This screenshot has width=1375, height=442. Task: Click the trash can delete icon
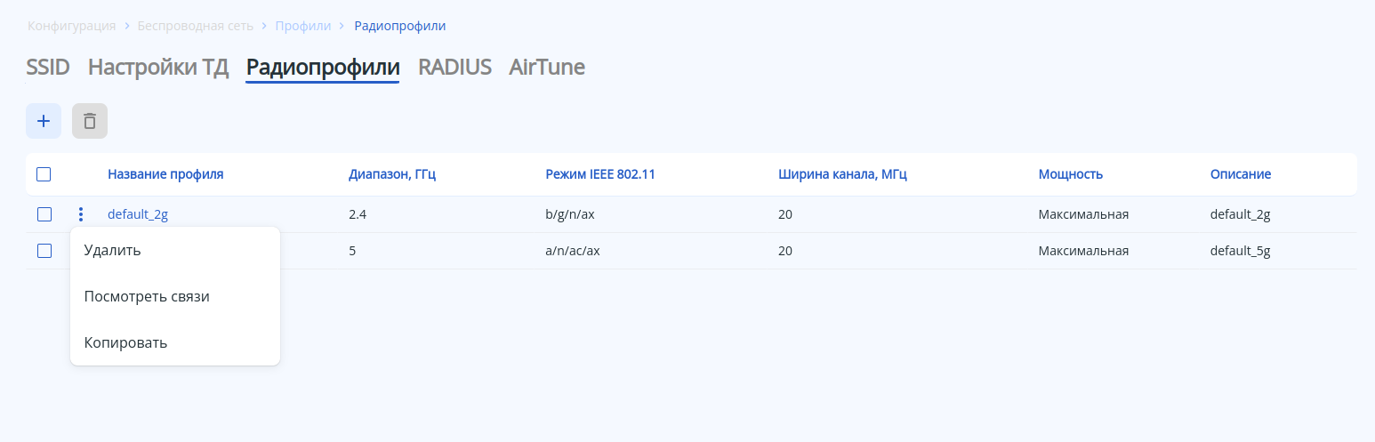(90, 121)
